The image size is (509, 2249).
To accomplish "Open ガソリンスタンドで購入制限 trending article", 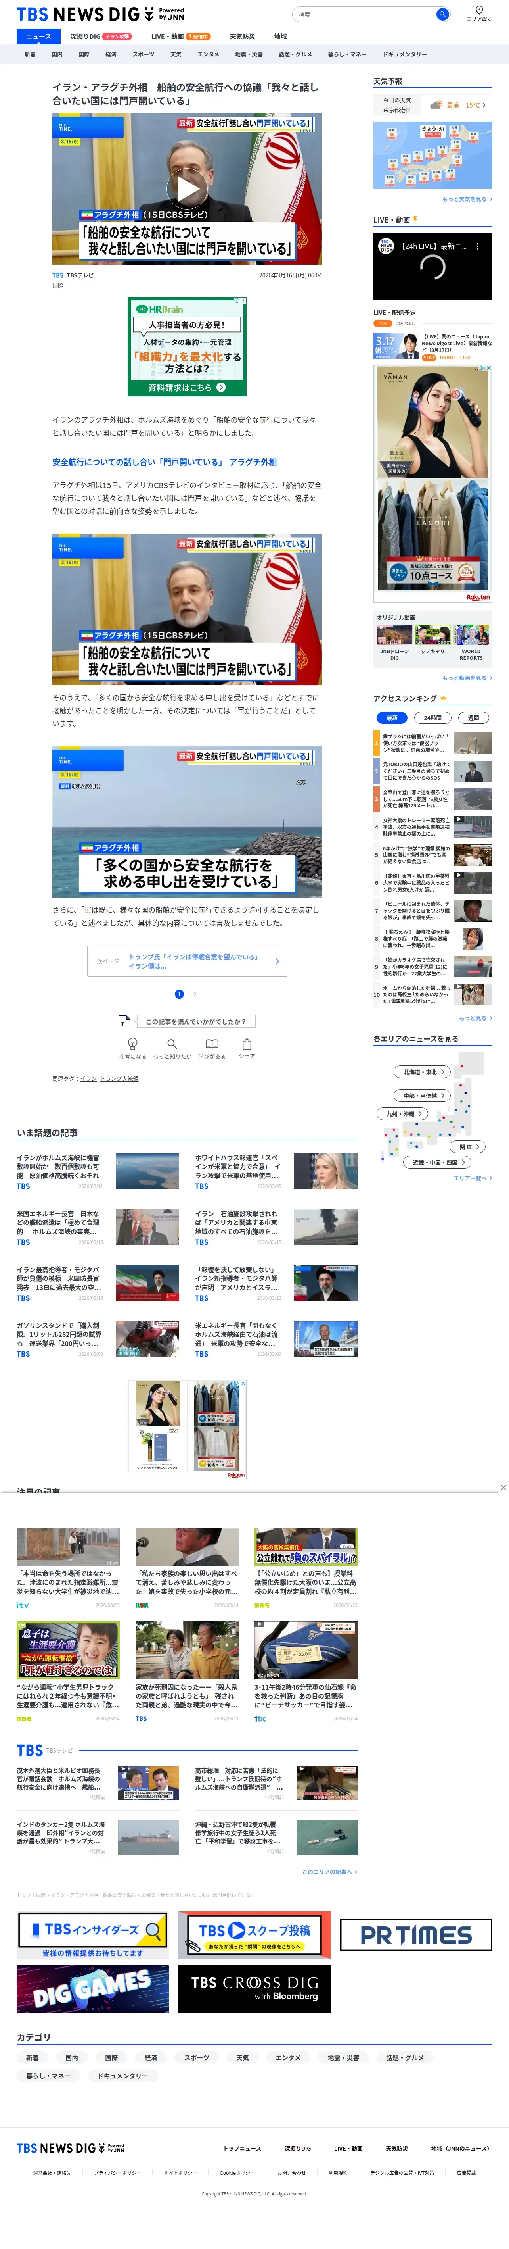I will (98, 1339).
